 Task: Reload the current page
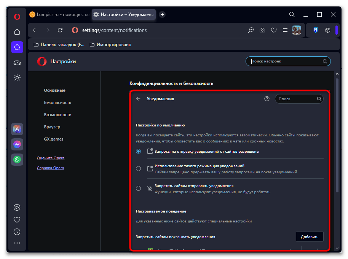[60, 30]
